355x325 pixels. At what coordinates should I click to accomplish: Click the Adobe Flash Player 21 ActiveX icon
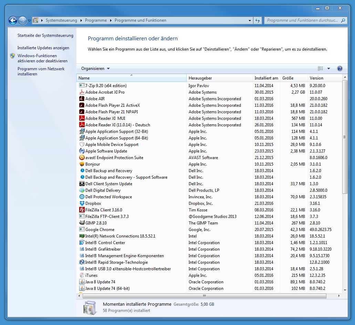coord(82,105)
